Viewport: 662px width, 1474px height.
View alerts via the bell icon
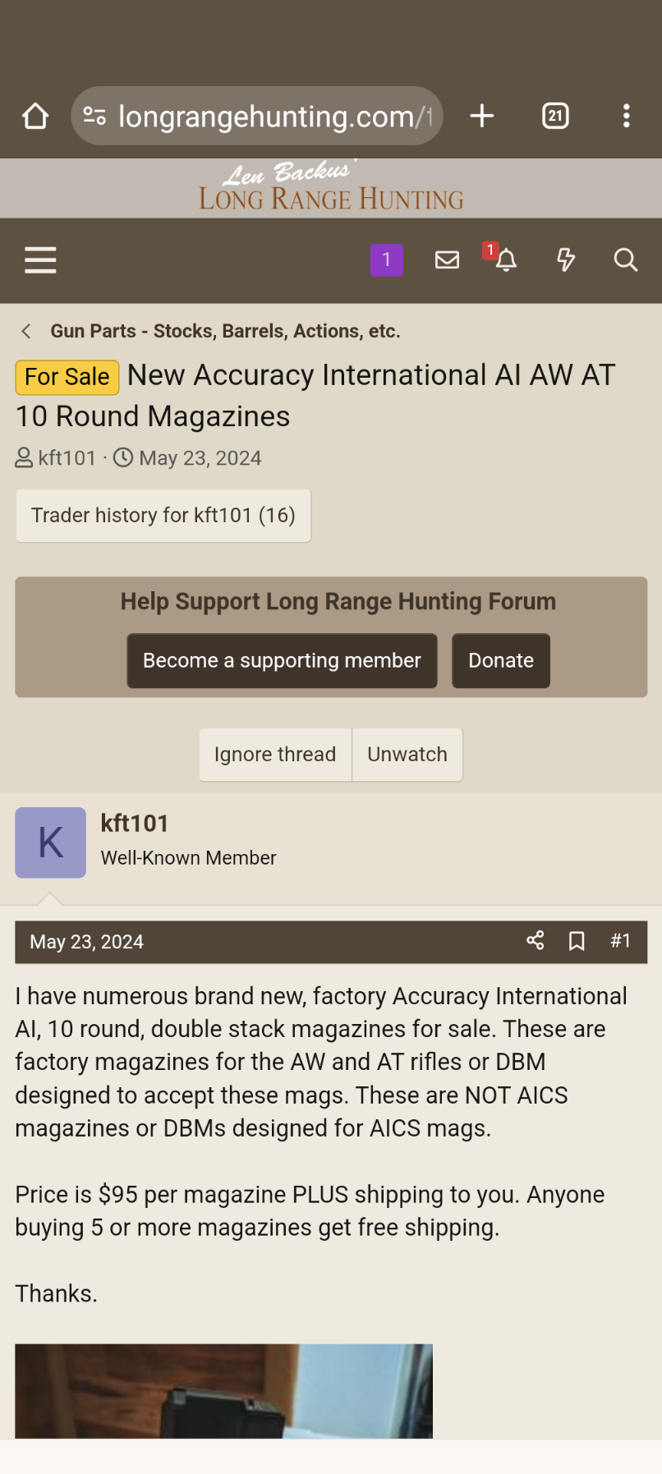click(506, 260)
